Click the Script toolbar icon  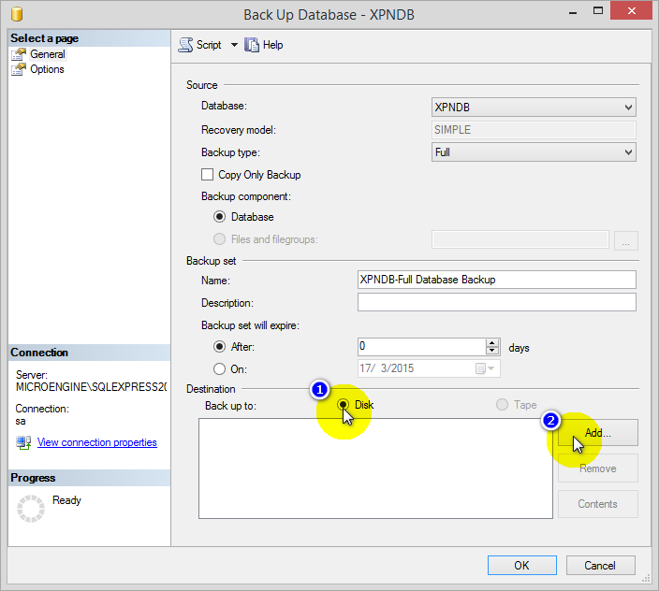pos(185,45)
